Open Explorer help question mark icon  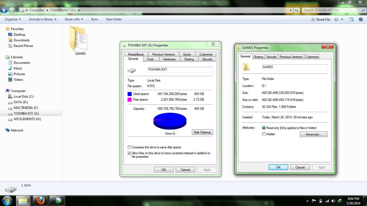pos(361,19)
